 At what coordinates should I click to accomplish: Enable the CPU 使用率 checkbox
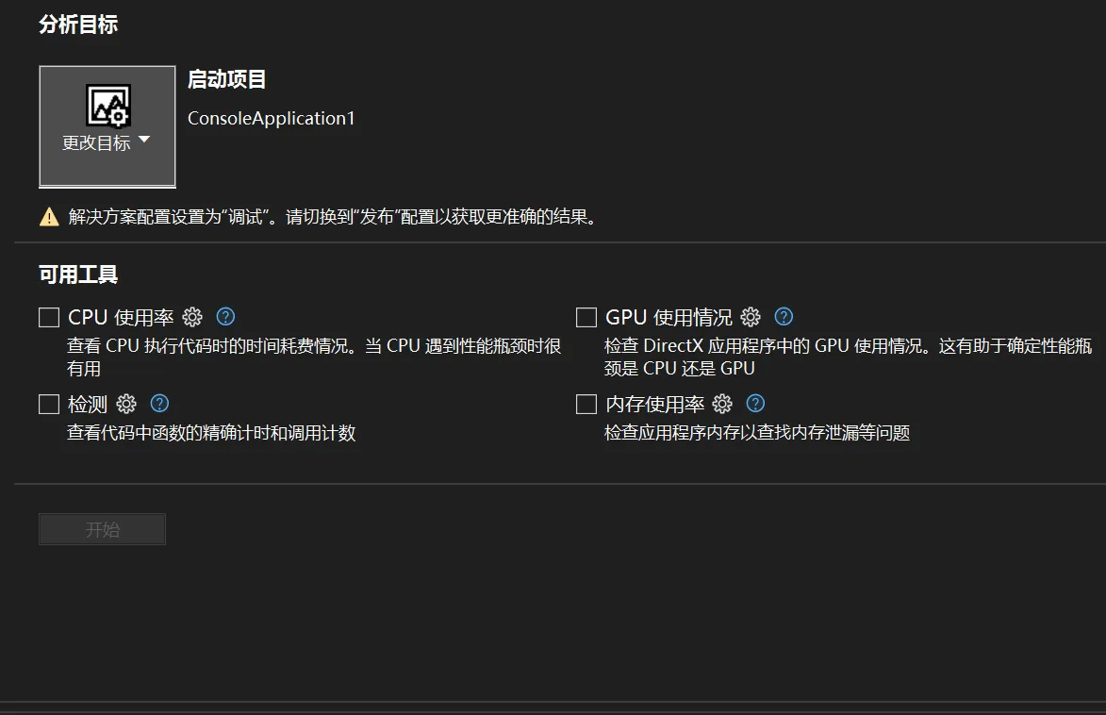pos(49,317)
